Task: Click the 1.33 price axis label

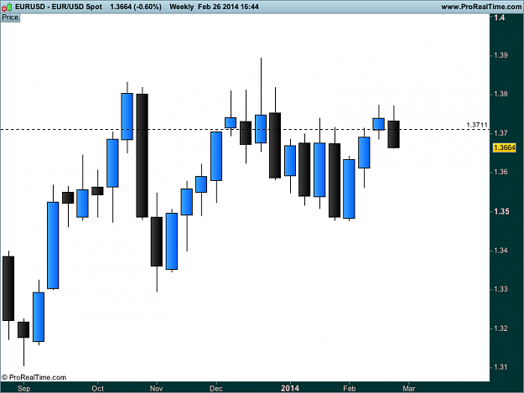Action: [501, 289]
